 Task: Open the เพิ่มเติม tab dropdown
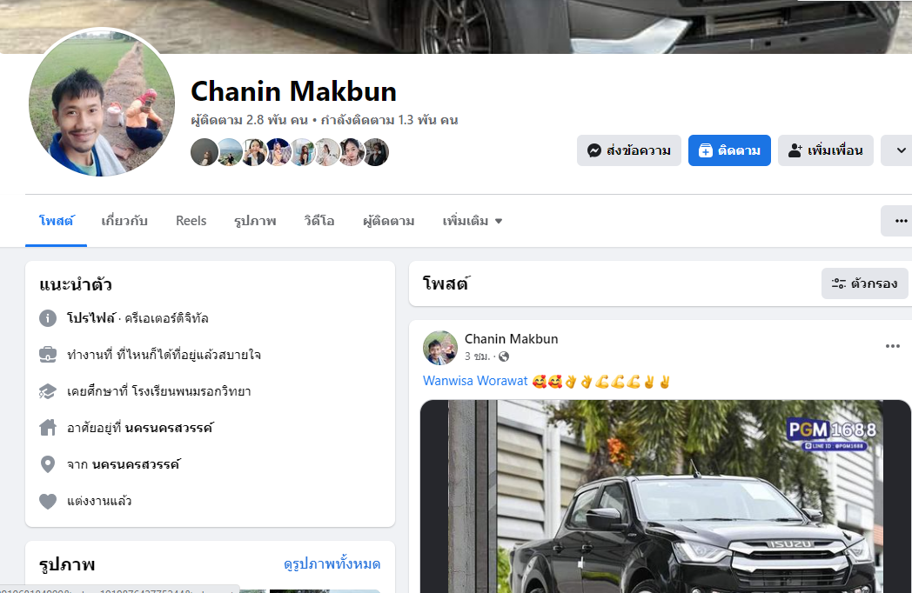473,221
